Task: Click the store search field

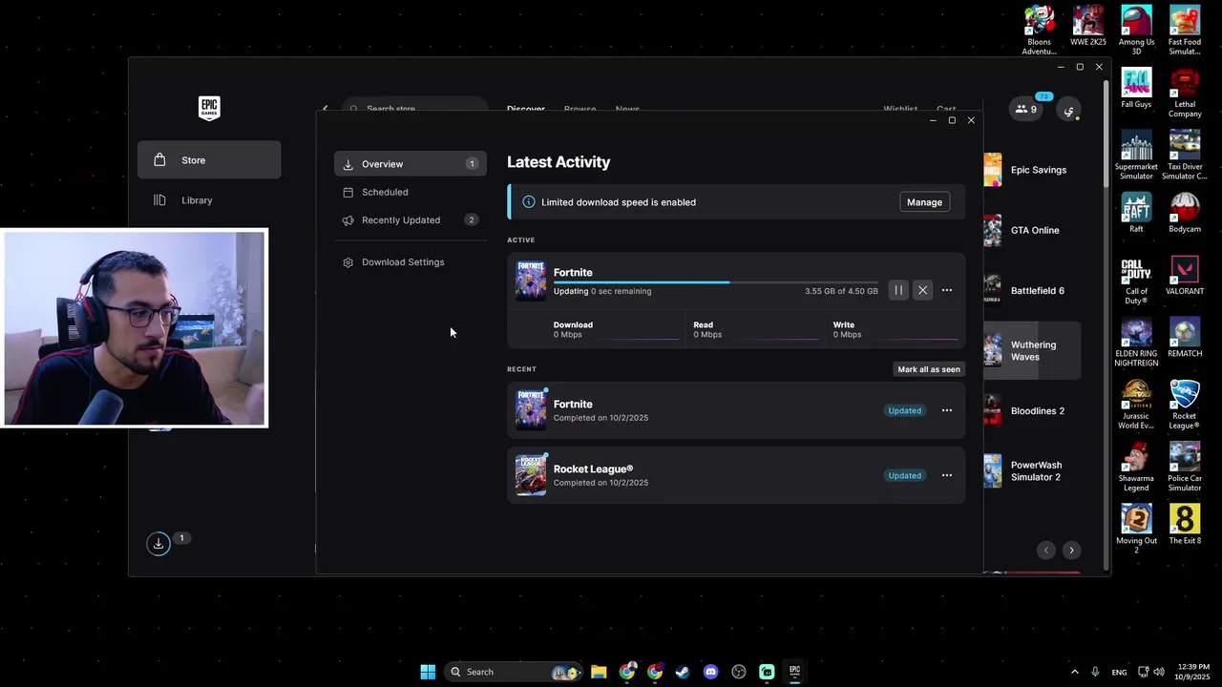Action: click(415, 109)
